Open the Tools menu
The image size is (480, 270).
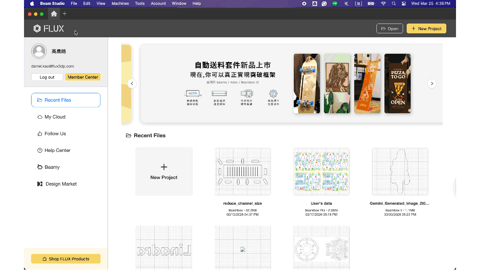pos(140,4)
